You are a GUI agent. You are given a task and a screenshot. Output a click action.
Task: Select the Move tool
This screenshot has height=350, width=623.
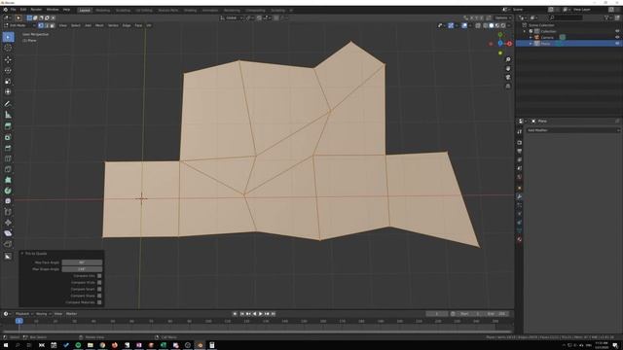click(8, 60)
